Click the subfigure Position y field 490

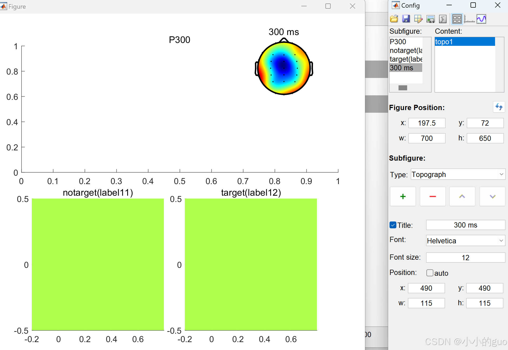(x=485, y=288)
